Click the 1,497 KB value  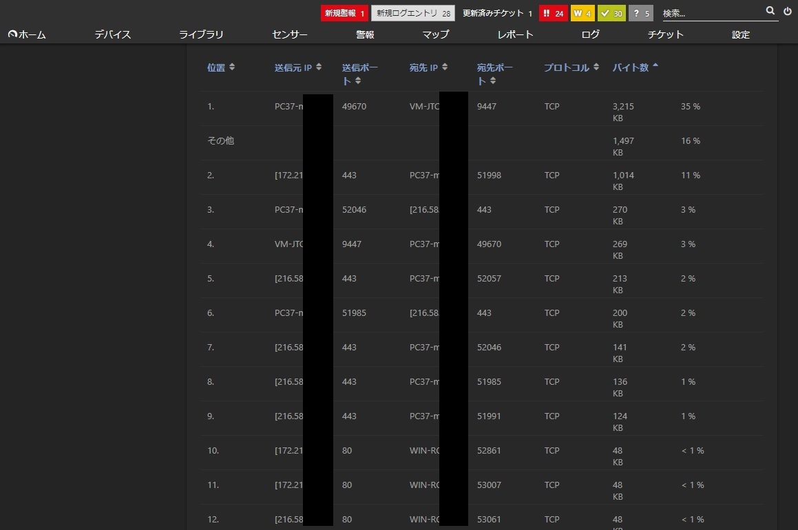click(x=623, y=147)
